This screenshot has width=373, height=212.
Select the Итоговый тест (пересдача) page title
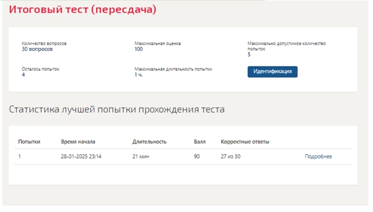(x=83, y=9)
